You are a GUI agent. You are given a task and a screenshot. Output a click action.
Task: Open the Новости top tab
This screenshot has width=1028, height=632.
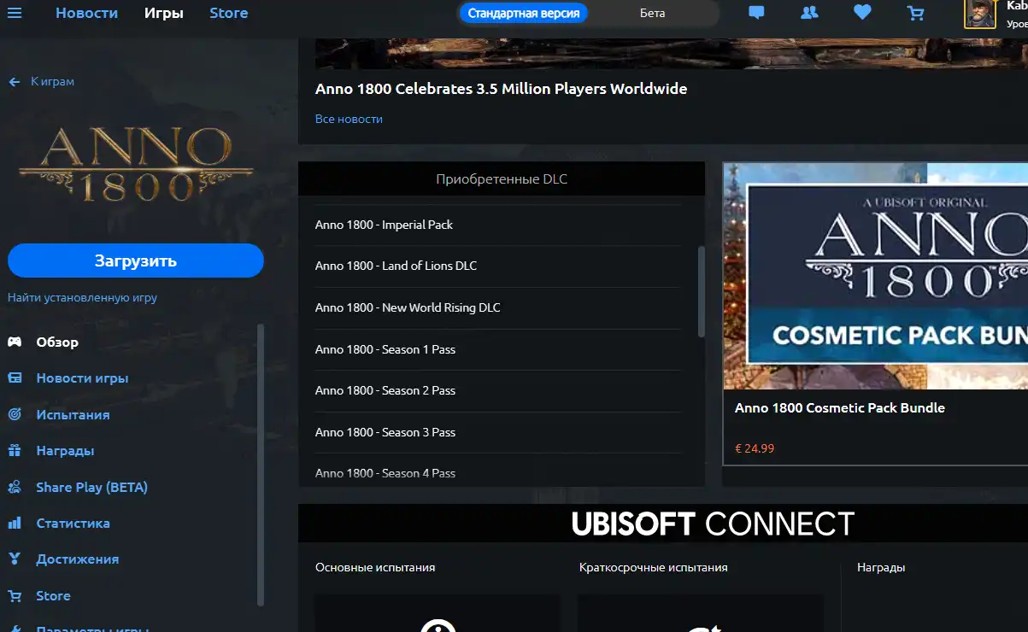pyautogui.click(x=87, y=13)
